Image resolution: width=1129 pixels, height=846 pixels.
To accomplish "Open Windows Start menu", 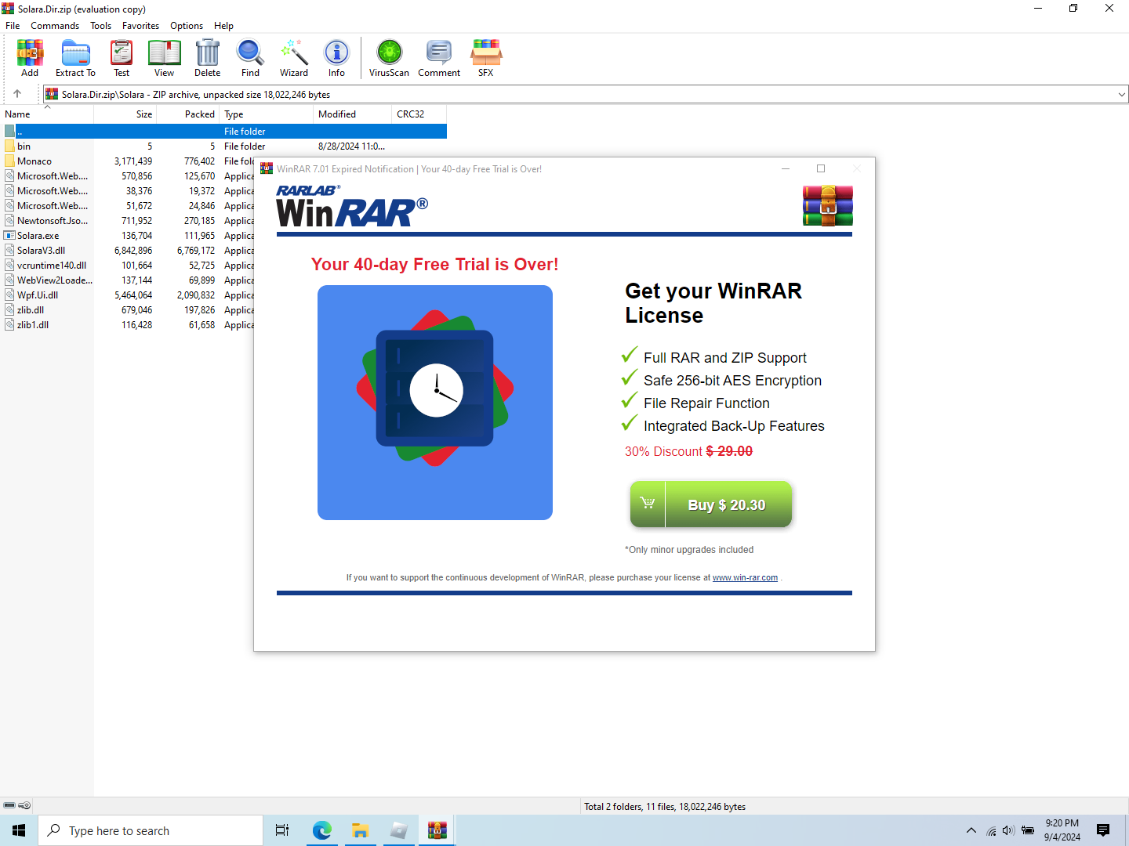I will pos(19,830).
